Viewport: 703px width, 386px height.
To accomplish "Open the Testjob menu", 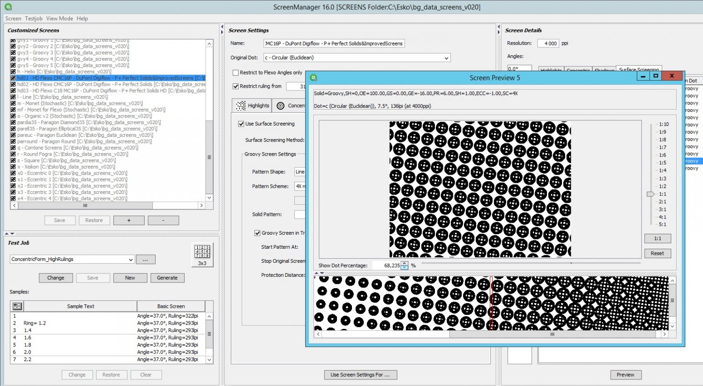I will click(x=34, y=19).
